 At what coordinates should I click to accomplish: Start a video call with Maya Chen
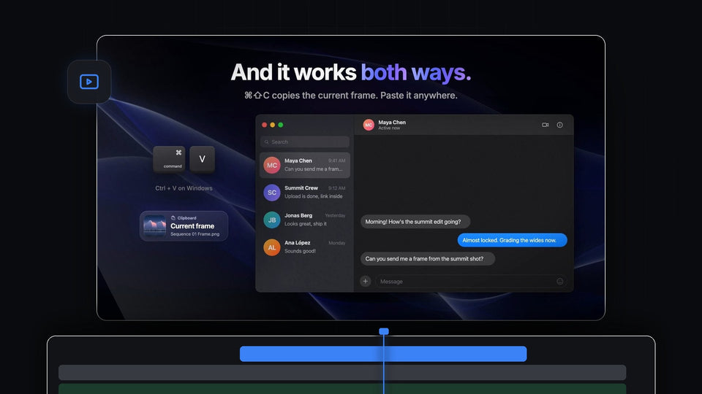click(545, 125)
